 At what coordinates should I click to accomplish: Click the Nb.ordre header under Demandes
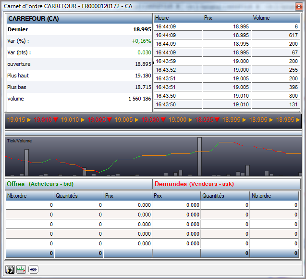click(274, 196)
